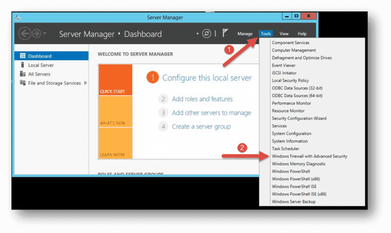Viewport: 391px width, 233px height.
Task: Click Add roles and features link
Action: point(202,99)
